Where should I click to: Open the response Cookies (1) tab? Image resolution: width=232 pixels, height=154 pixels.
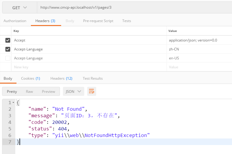(x=30, y=78)
